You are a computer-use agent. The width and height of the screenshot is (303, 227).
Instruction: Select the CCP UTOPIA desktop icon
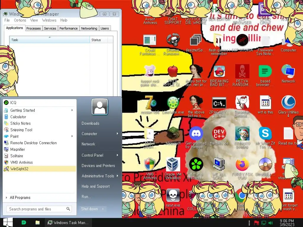[x=242, y=43]
